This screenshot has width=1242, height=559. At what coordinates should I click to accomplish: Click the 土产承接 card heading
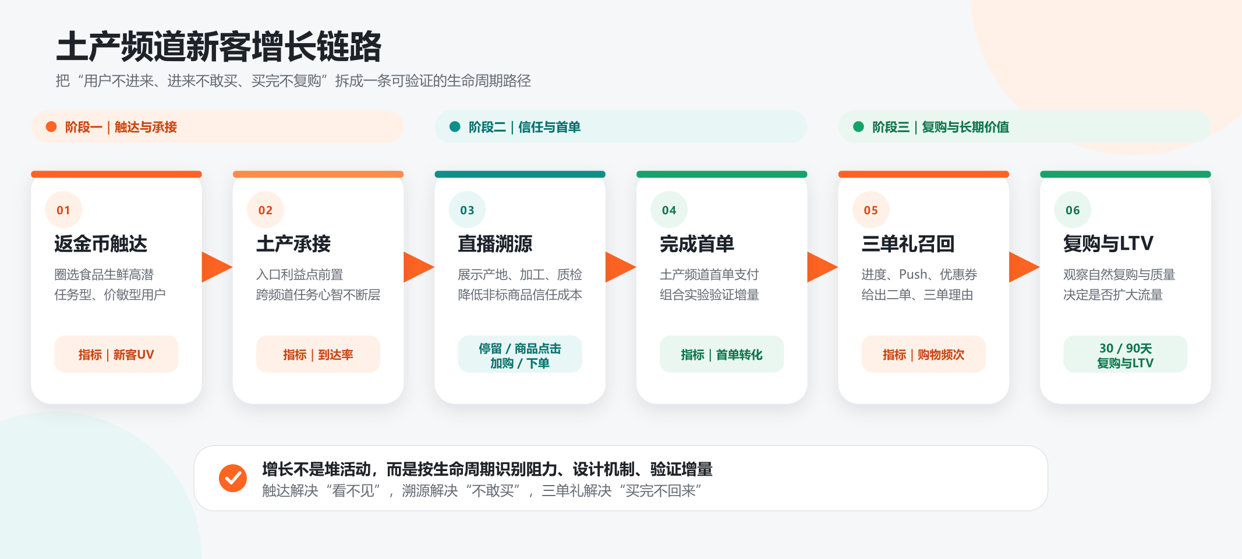click(x=293, y=243)
